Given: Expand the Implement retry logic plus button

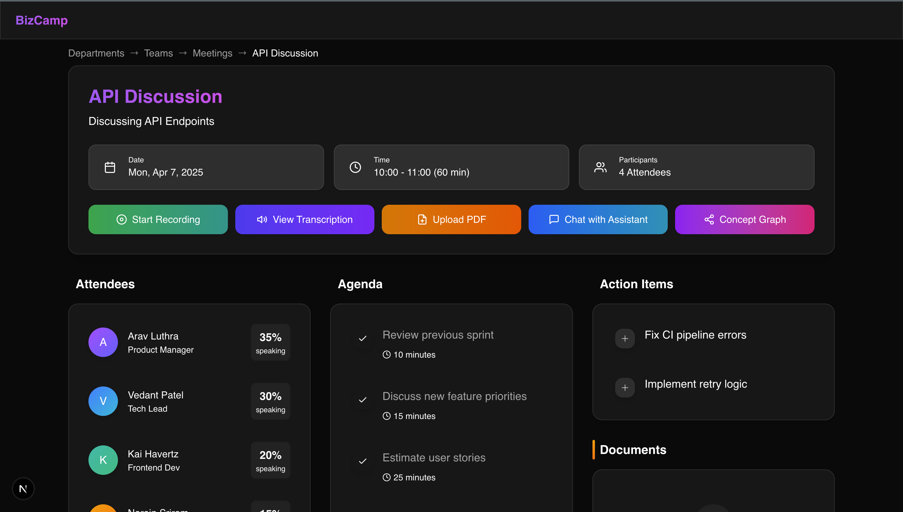Looking at the screenshot, I should 625,387.
